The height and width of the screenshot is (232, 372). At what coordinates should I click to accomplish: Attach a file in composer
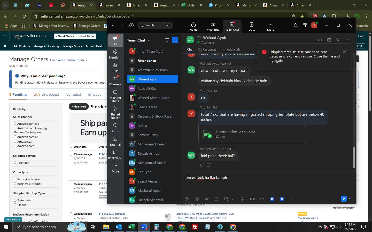click(x=216, y=199)
